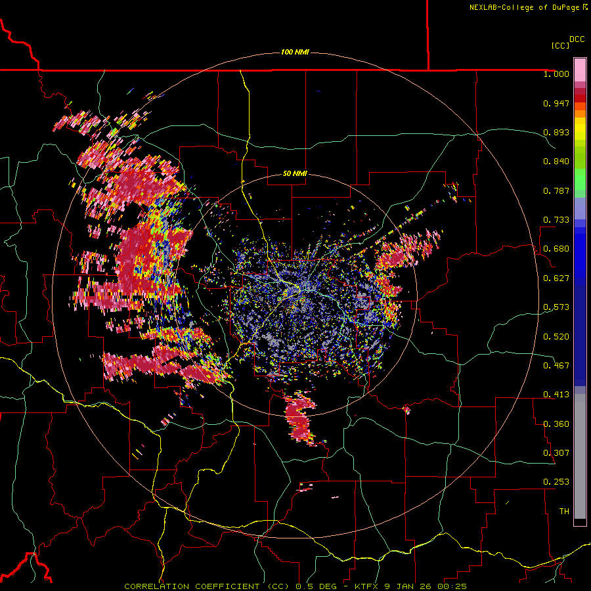
Task: Click the DCC label above the color scale
Action: [577, 39]
